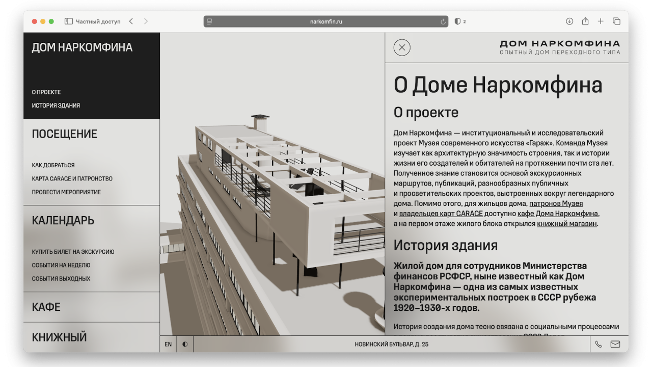
Task: Open a new tab with plus icon
Action: pyautogui.click(x=601, y=21)
